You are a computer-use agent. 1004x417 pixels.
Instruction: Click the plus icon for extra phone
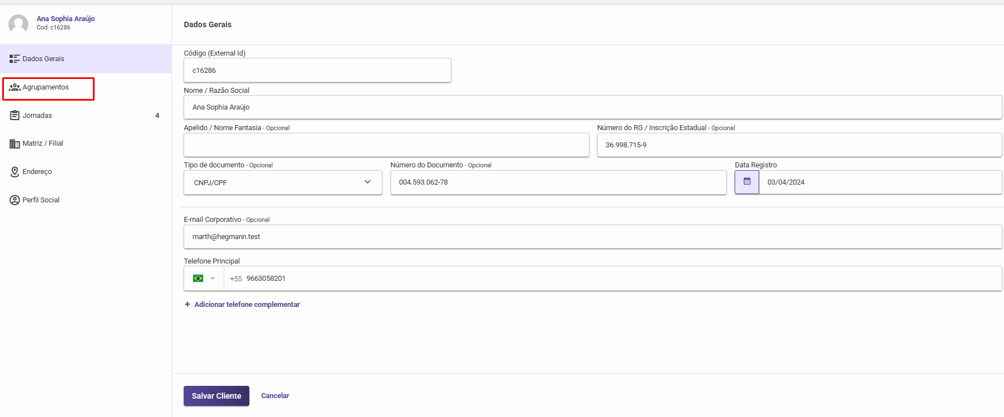188,305
